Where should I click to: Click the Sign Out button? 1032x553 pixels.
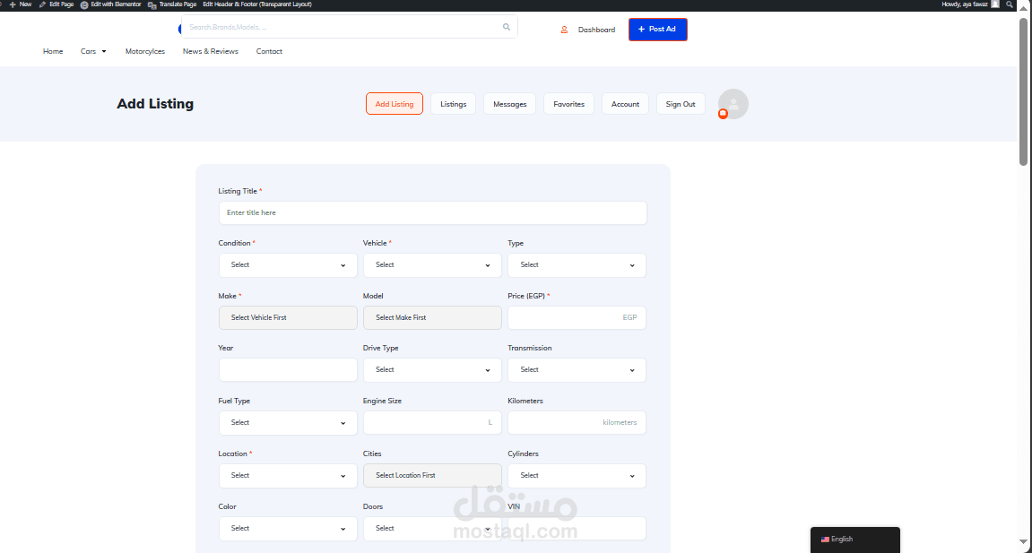681,104
